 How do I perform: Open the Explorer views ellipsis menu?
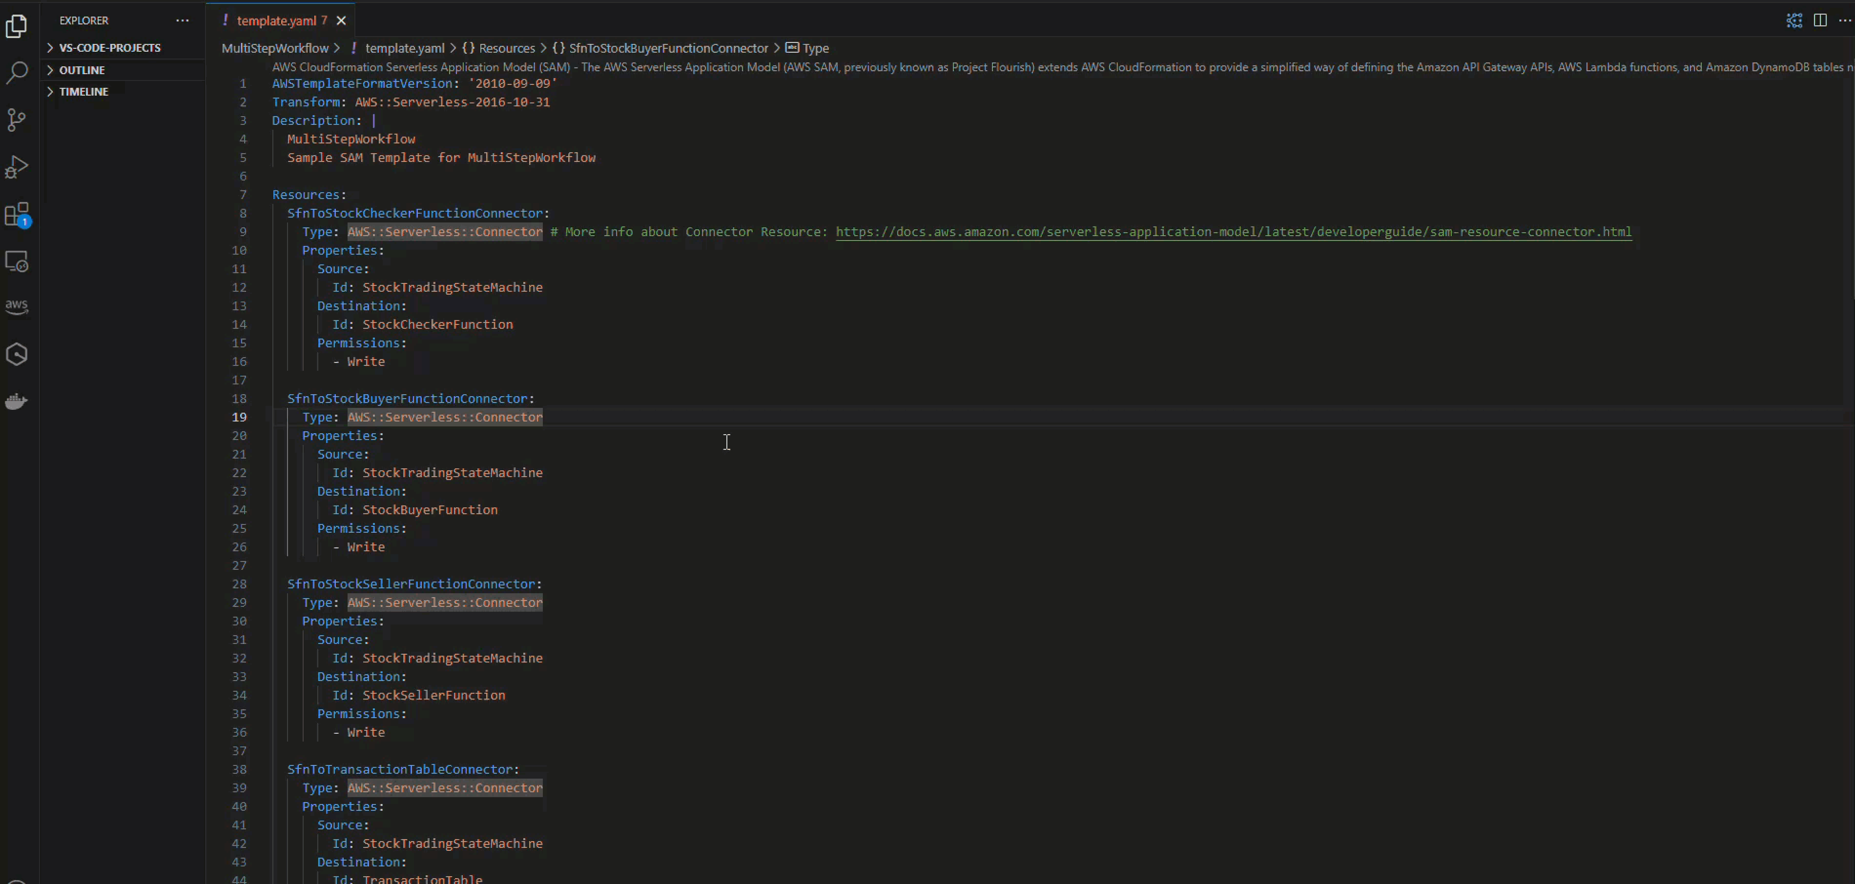(182, 20)
